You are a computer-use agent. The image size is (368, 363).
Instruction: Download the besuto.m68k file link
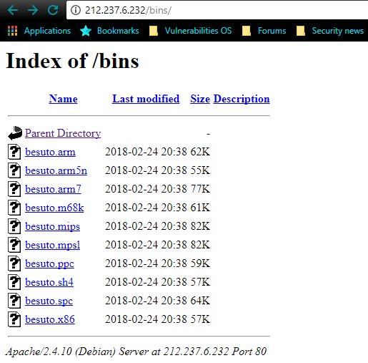(x=54, y=208)
